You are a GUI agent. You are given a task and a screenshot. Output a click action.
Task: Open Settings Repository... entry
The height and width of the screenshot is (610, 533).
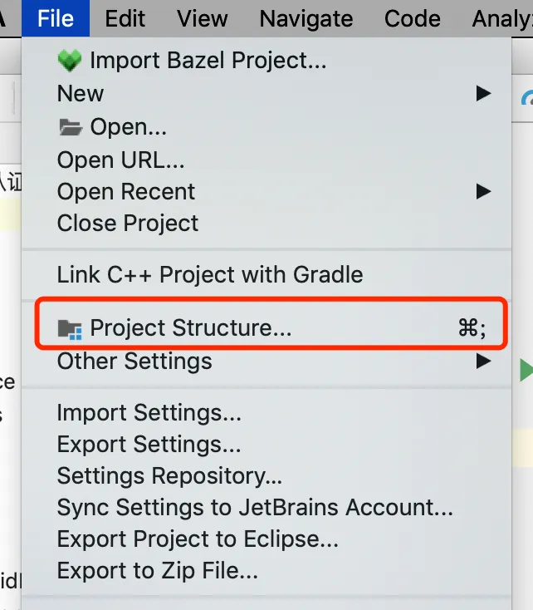pyautogui.click(x=169, y=476)
